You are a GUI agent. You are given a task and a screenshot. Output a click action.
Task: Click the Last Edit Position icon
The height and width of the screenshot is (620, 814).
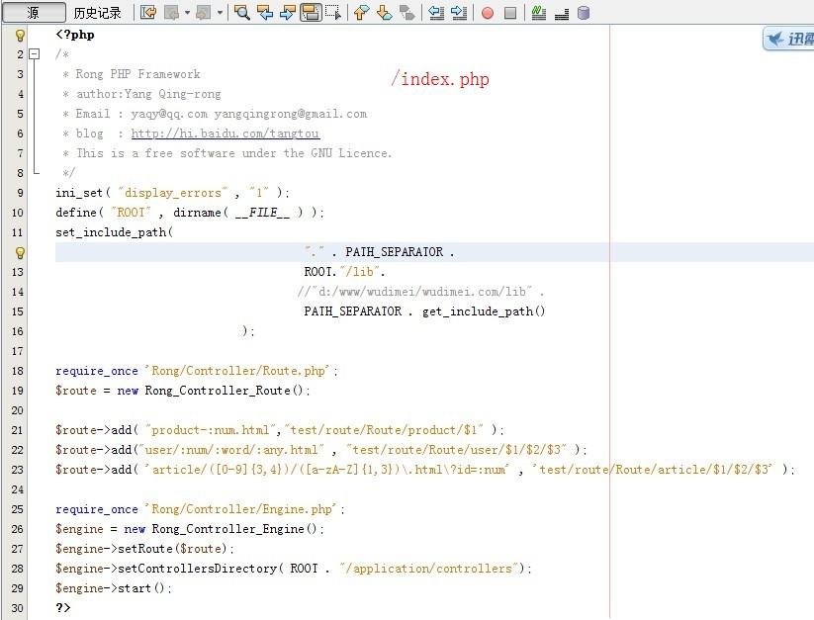[149, 12]
